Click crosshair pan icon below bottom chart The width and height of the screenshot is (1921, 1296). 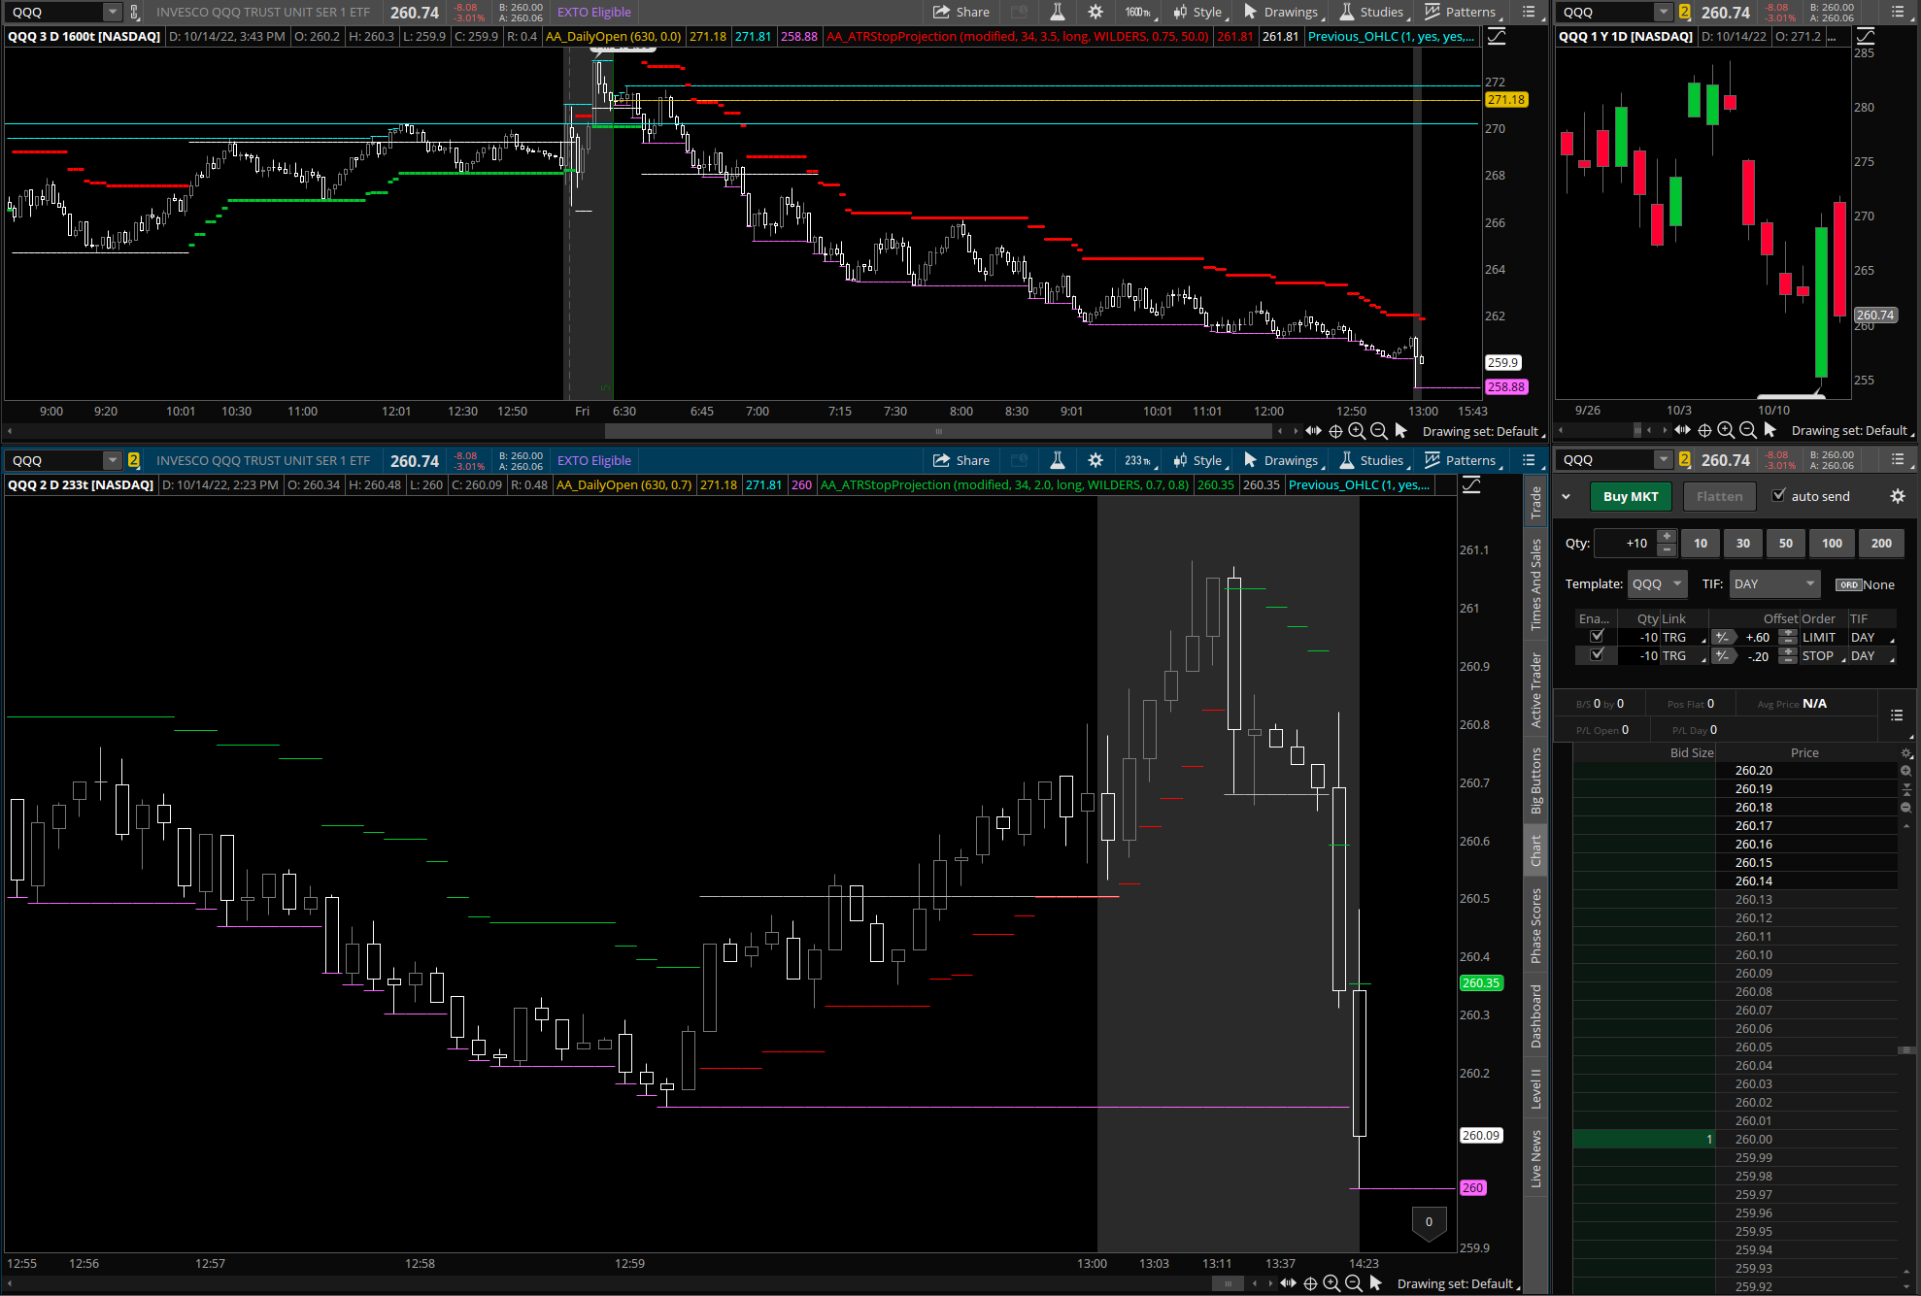(x=1310, y=1283)
